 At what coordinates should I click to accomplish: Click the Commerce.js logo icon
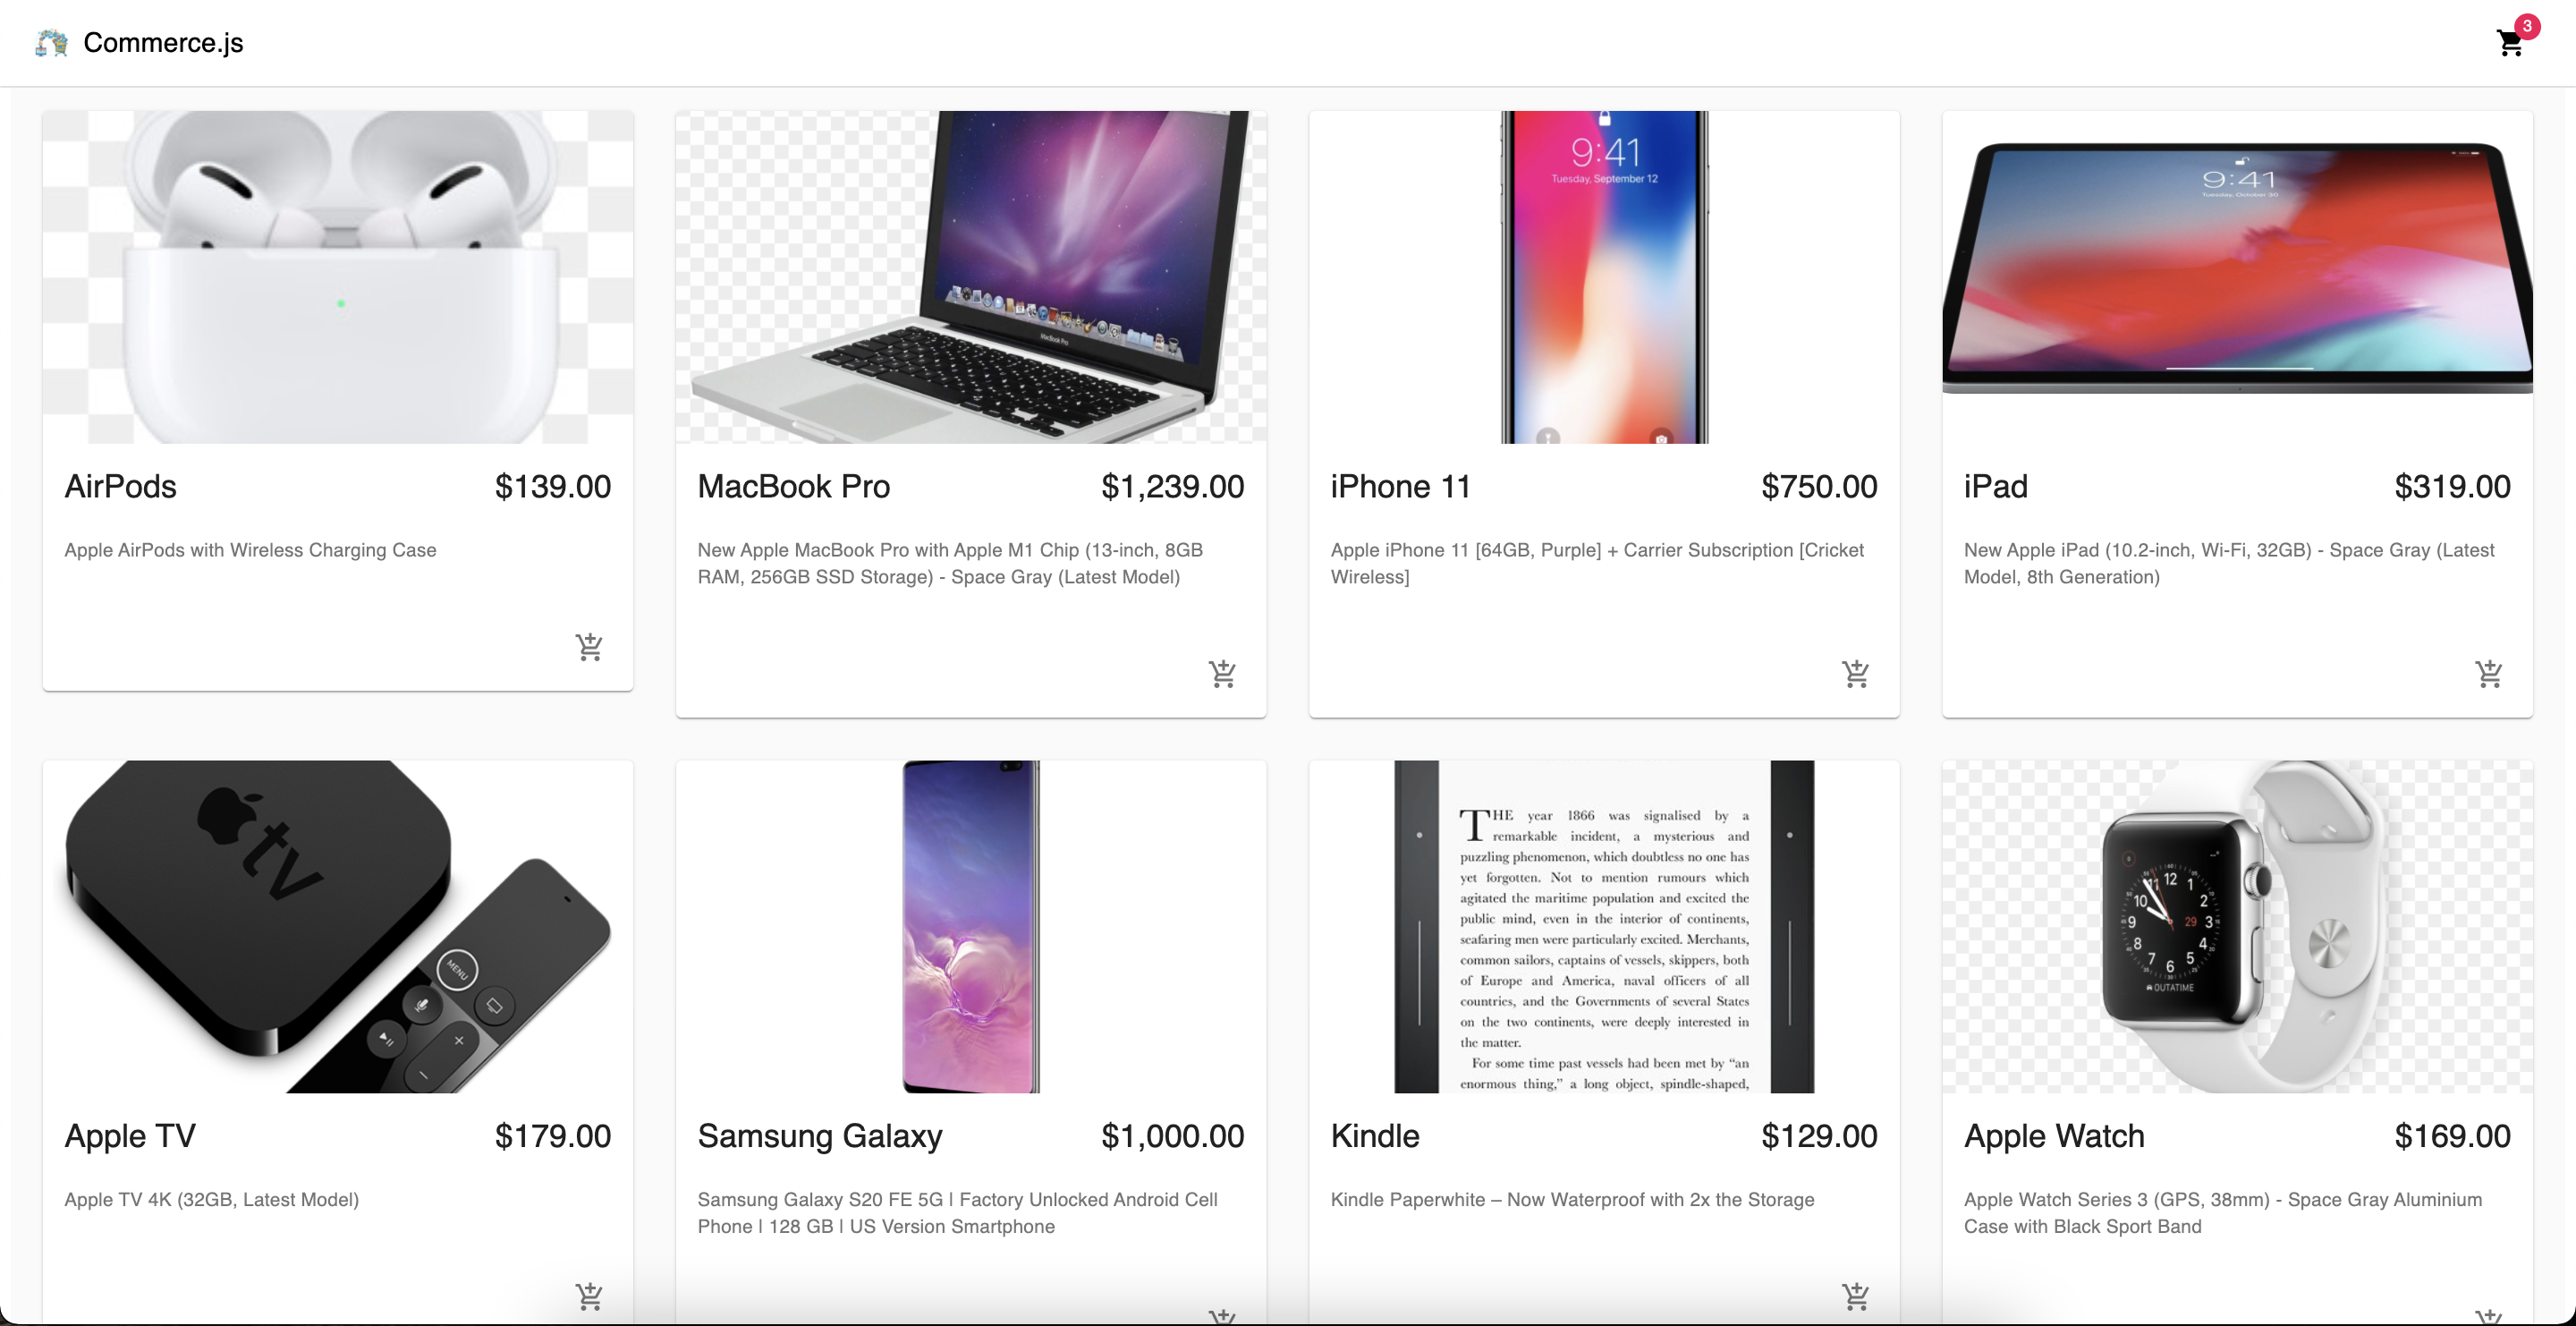tap(51, 43)
